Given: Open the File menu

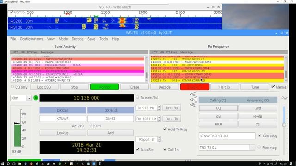Looking at the screenshot, I should tap(13, 39).
